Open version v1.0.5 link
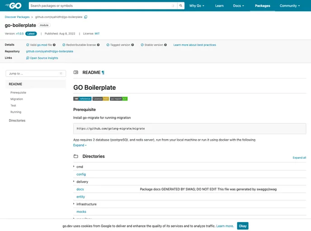This screenshot has width=311, height=231. [x=20, y=34]
